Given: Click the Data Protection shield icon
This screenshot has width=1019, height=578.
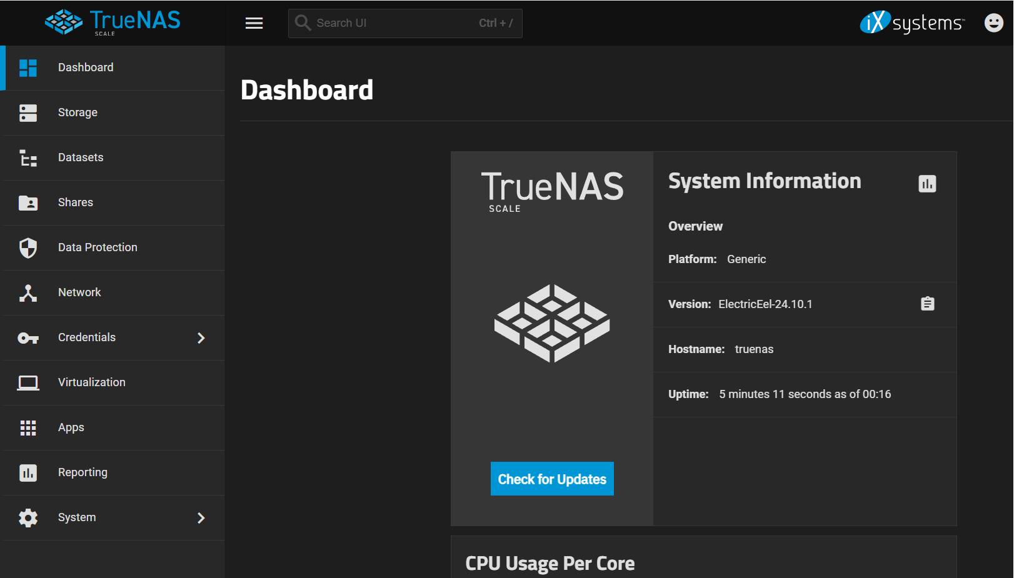Looking at the screenshot, I should point(28,247).
